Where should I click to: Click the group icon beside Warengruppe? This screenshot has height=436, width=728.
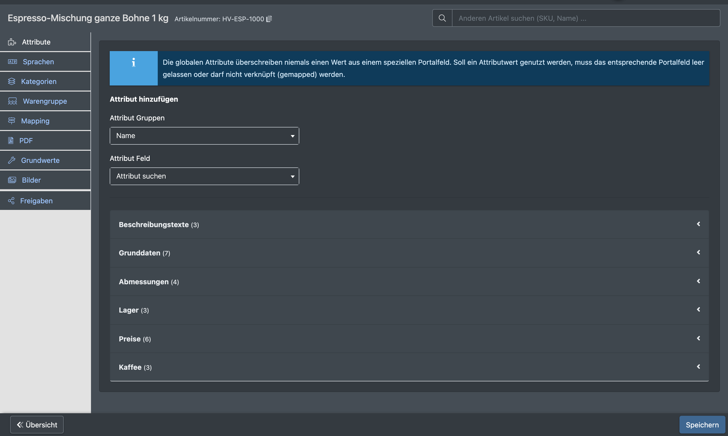click(12, 101)
